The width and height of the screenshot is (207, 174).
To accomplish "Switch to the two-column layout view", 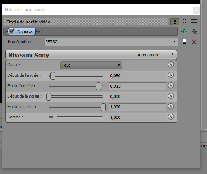I will pos(185,22).
